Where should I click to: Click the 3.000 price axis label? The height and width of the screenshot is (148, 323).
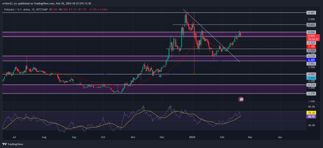click(311, 102)
